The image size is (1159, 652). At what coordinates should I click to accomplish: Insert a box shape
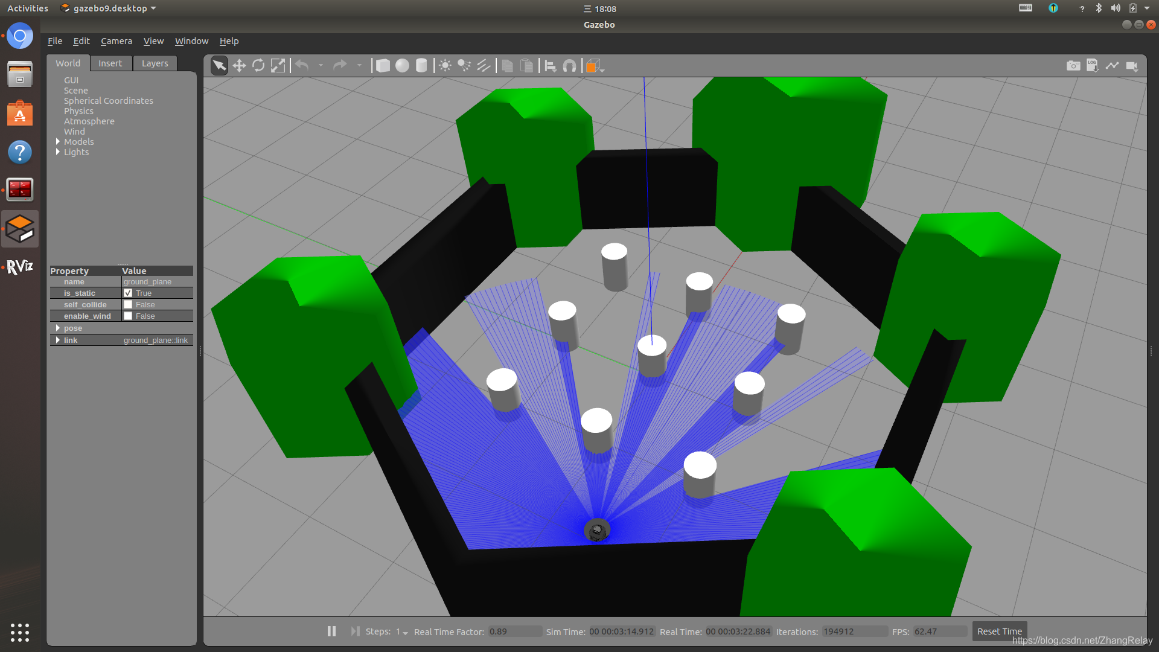click(383, 65)
